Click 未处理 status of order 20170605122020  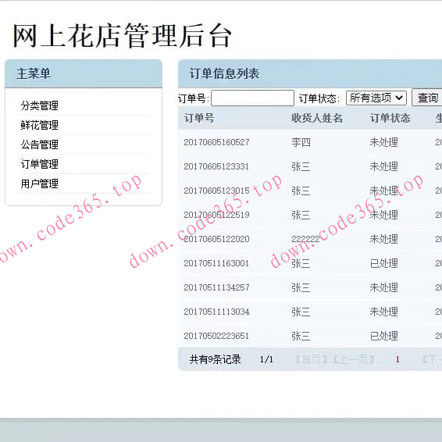(384, 239)
